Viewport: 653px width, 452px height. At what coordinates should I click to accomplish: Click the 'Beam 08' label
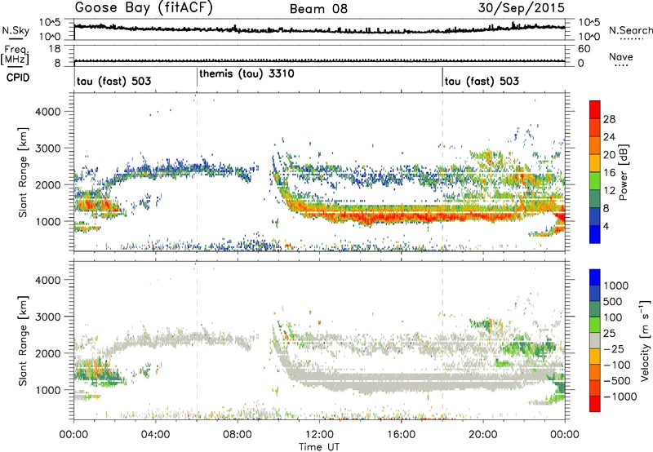[x=318, y=9]
